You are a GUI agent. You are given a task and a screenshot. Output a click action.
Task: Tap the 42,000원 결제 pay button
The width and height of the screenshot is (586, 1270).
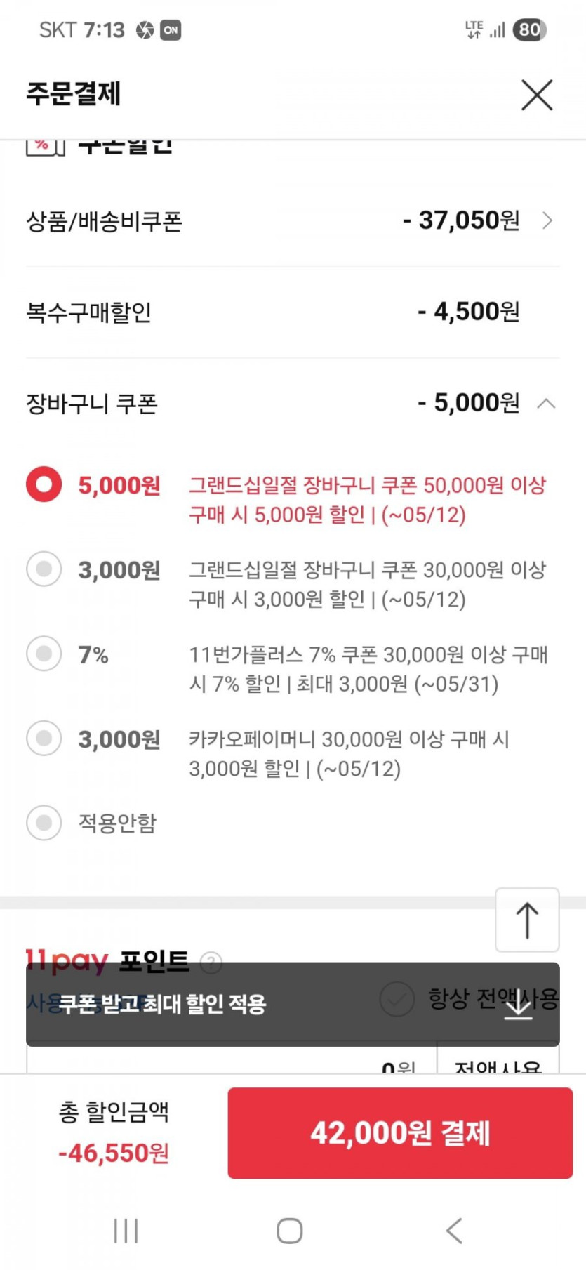tap(400, 1132)
